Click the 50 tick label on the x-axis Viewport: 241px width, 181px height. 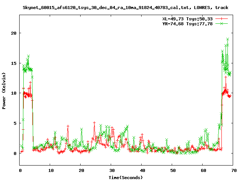point(172,170)
